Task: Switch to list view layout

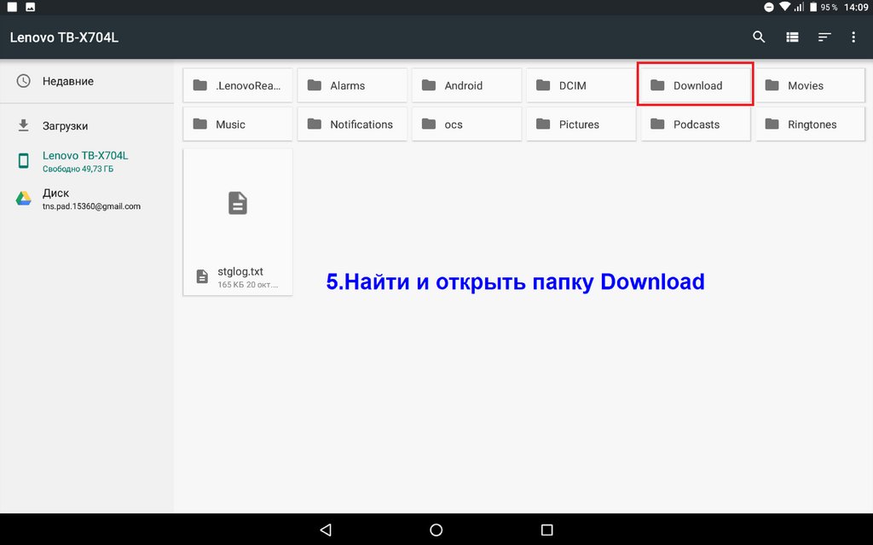Action: pyautogui.click(x=792, y=38)
